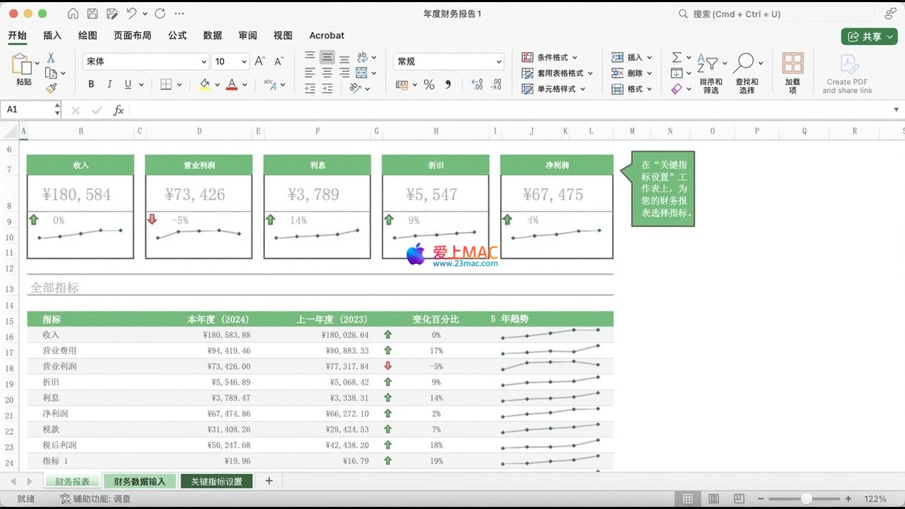Screen dimensions: 905x509
Task: Click the percent style icon
Action: (x=429, y=84)
